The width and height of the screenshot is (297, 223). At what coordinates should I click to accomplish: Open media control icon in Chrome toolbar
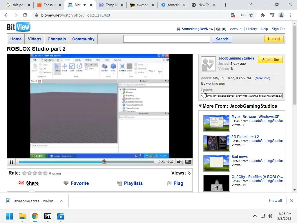tap(272, 15)
